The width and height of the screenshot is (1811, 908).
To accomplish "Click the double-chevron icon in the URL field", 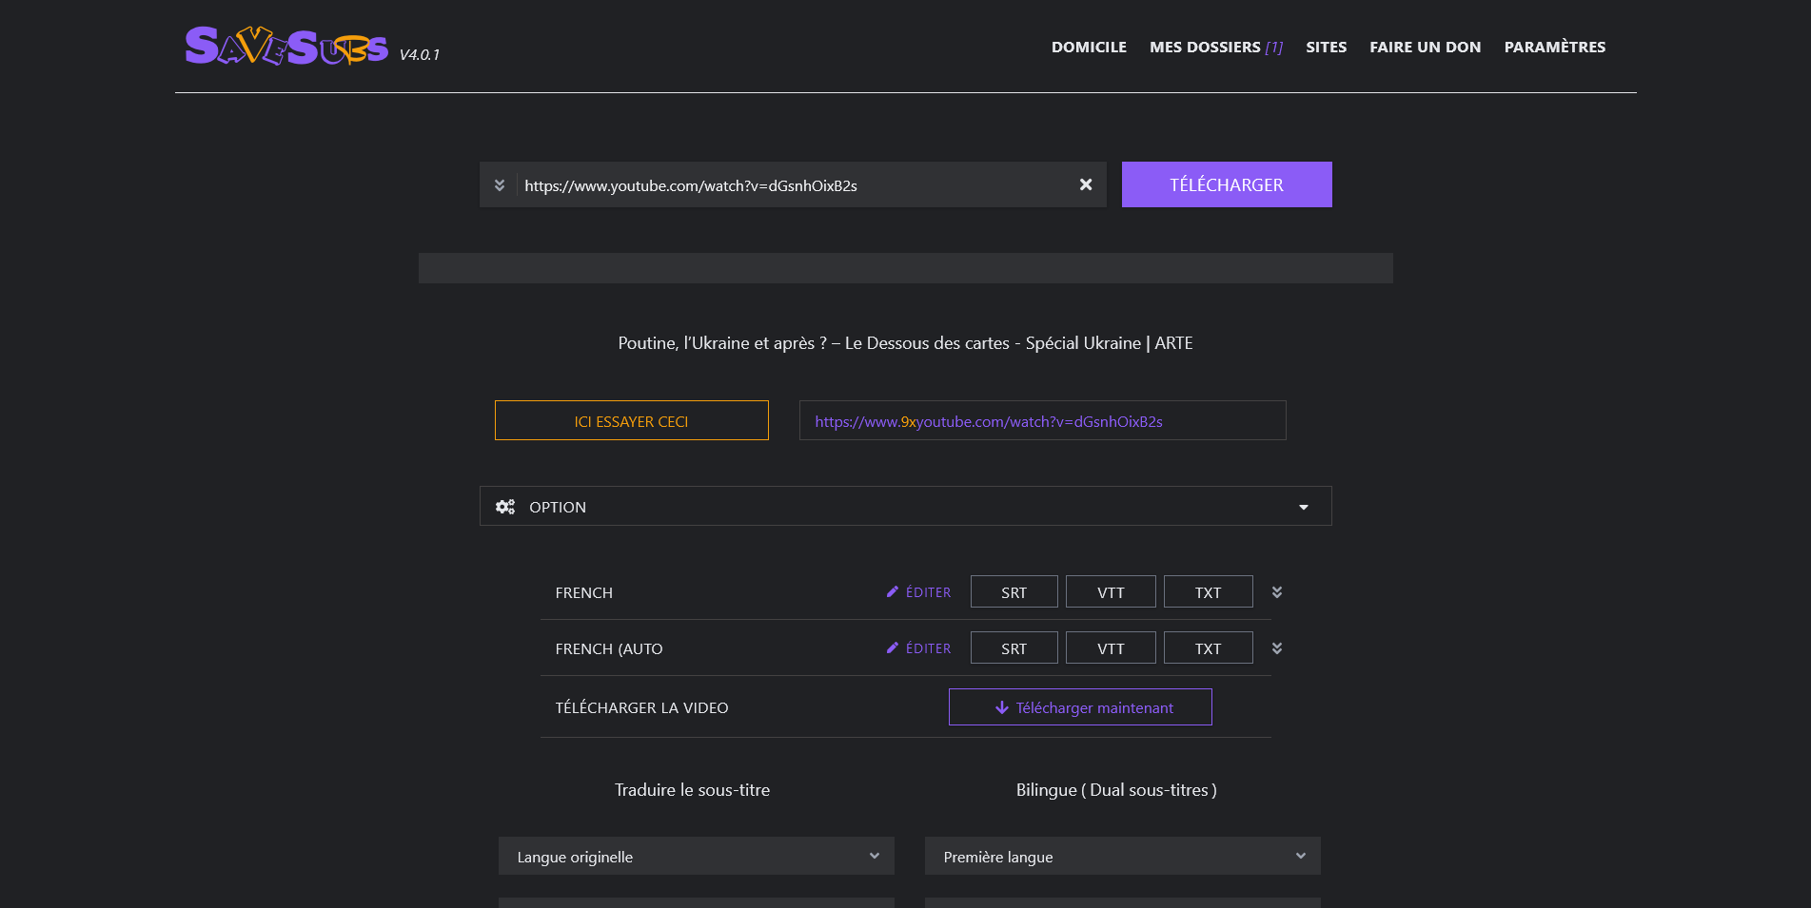I will point(500,185).
